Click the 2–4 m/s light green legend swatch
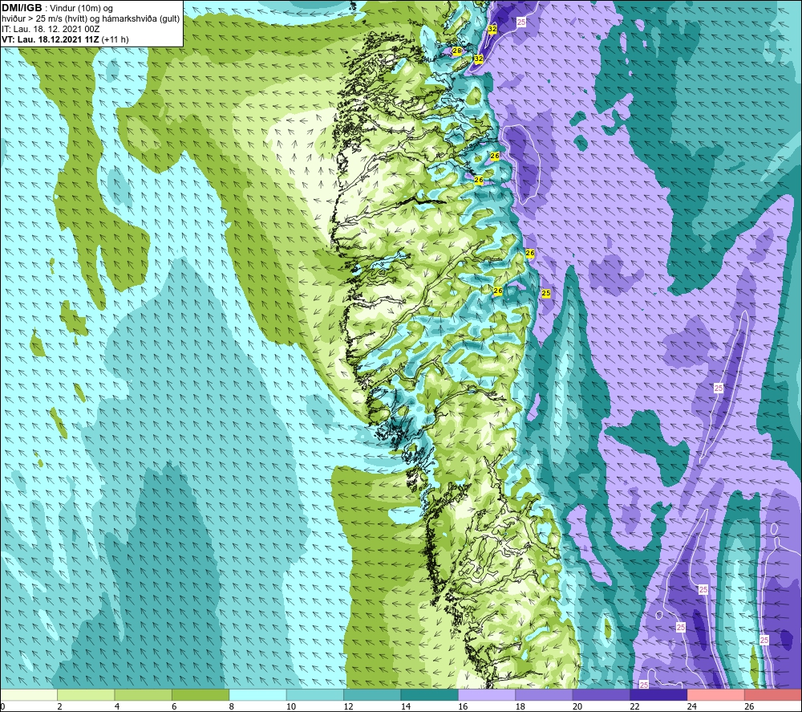Screen dimensions: 802x712 point(86,694)
